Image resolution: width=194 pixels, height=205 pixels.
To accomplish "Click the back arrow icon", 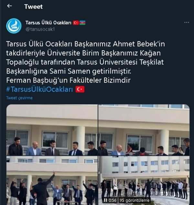I will point(9,6).
